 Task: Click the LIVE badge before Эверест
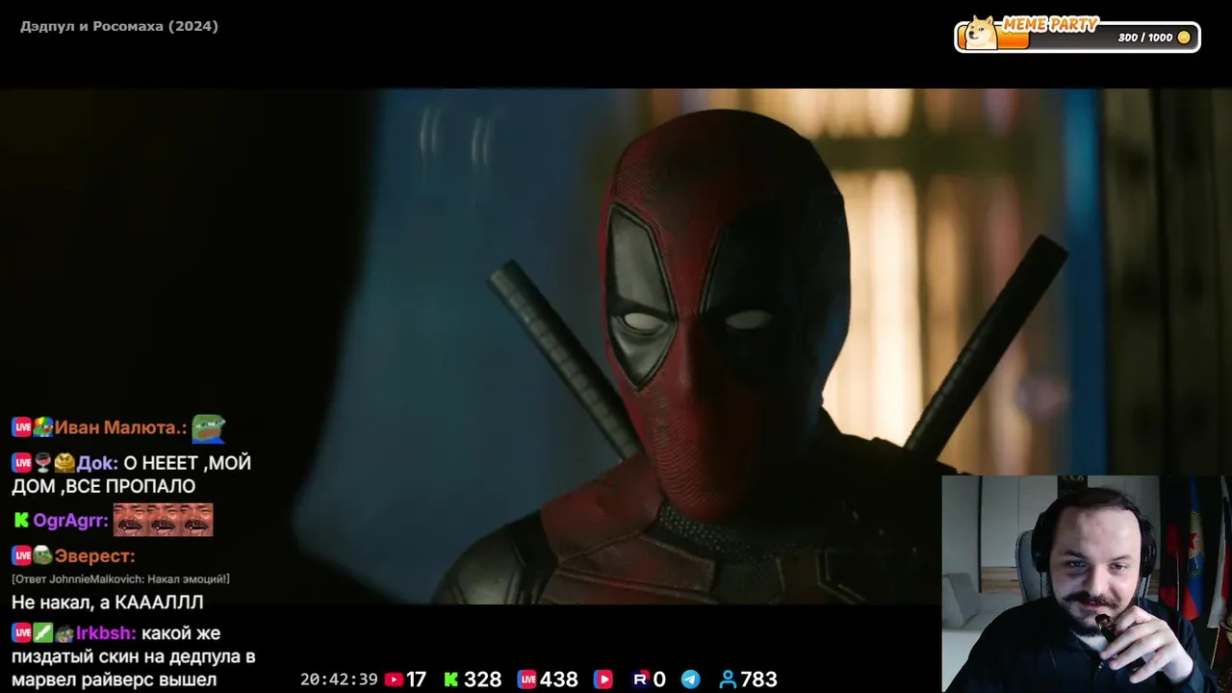pos(21,555)
